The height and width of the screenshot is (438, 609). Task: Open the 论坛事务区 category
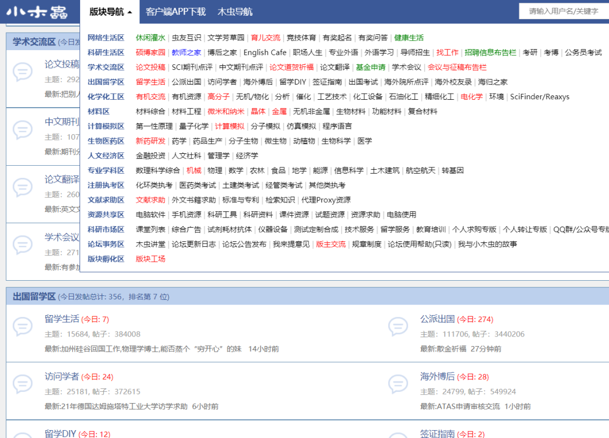point(105,244)
